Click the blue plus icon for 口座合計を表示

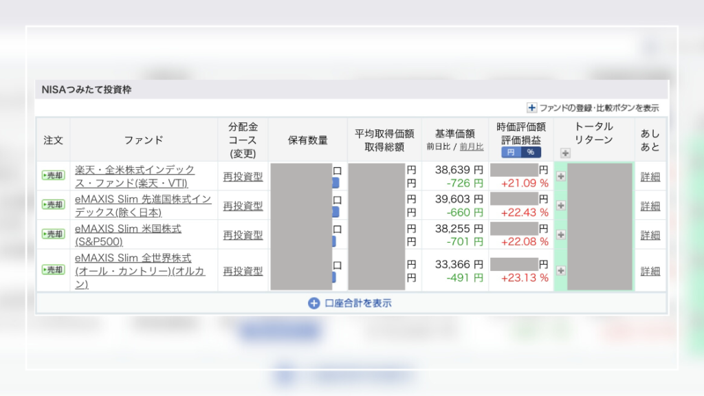click(x=313, y=302)
